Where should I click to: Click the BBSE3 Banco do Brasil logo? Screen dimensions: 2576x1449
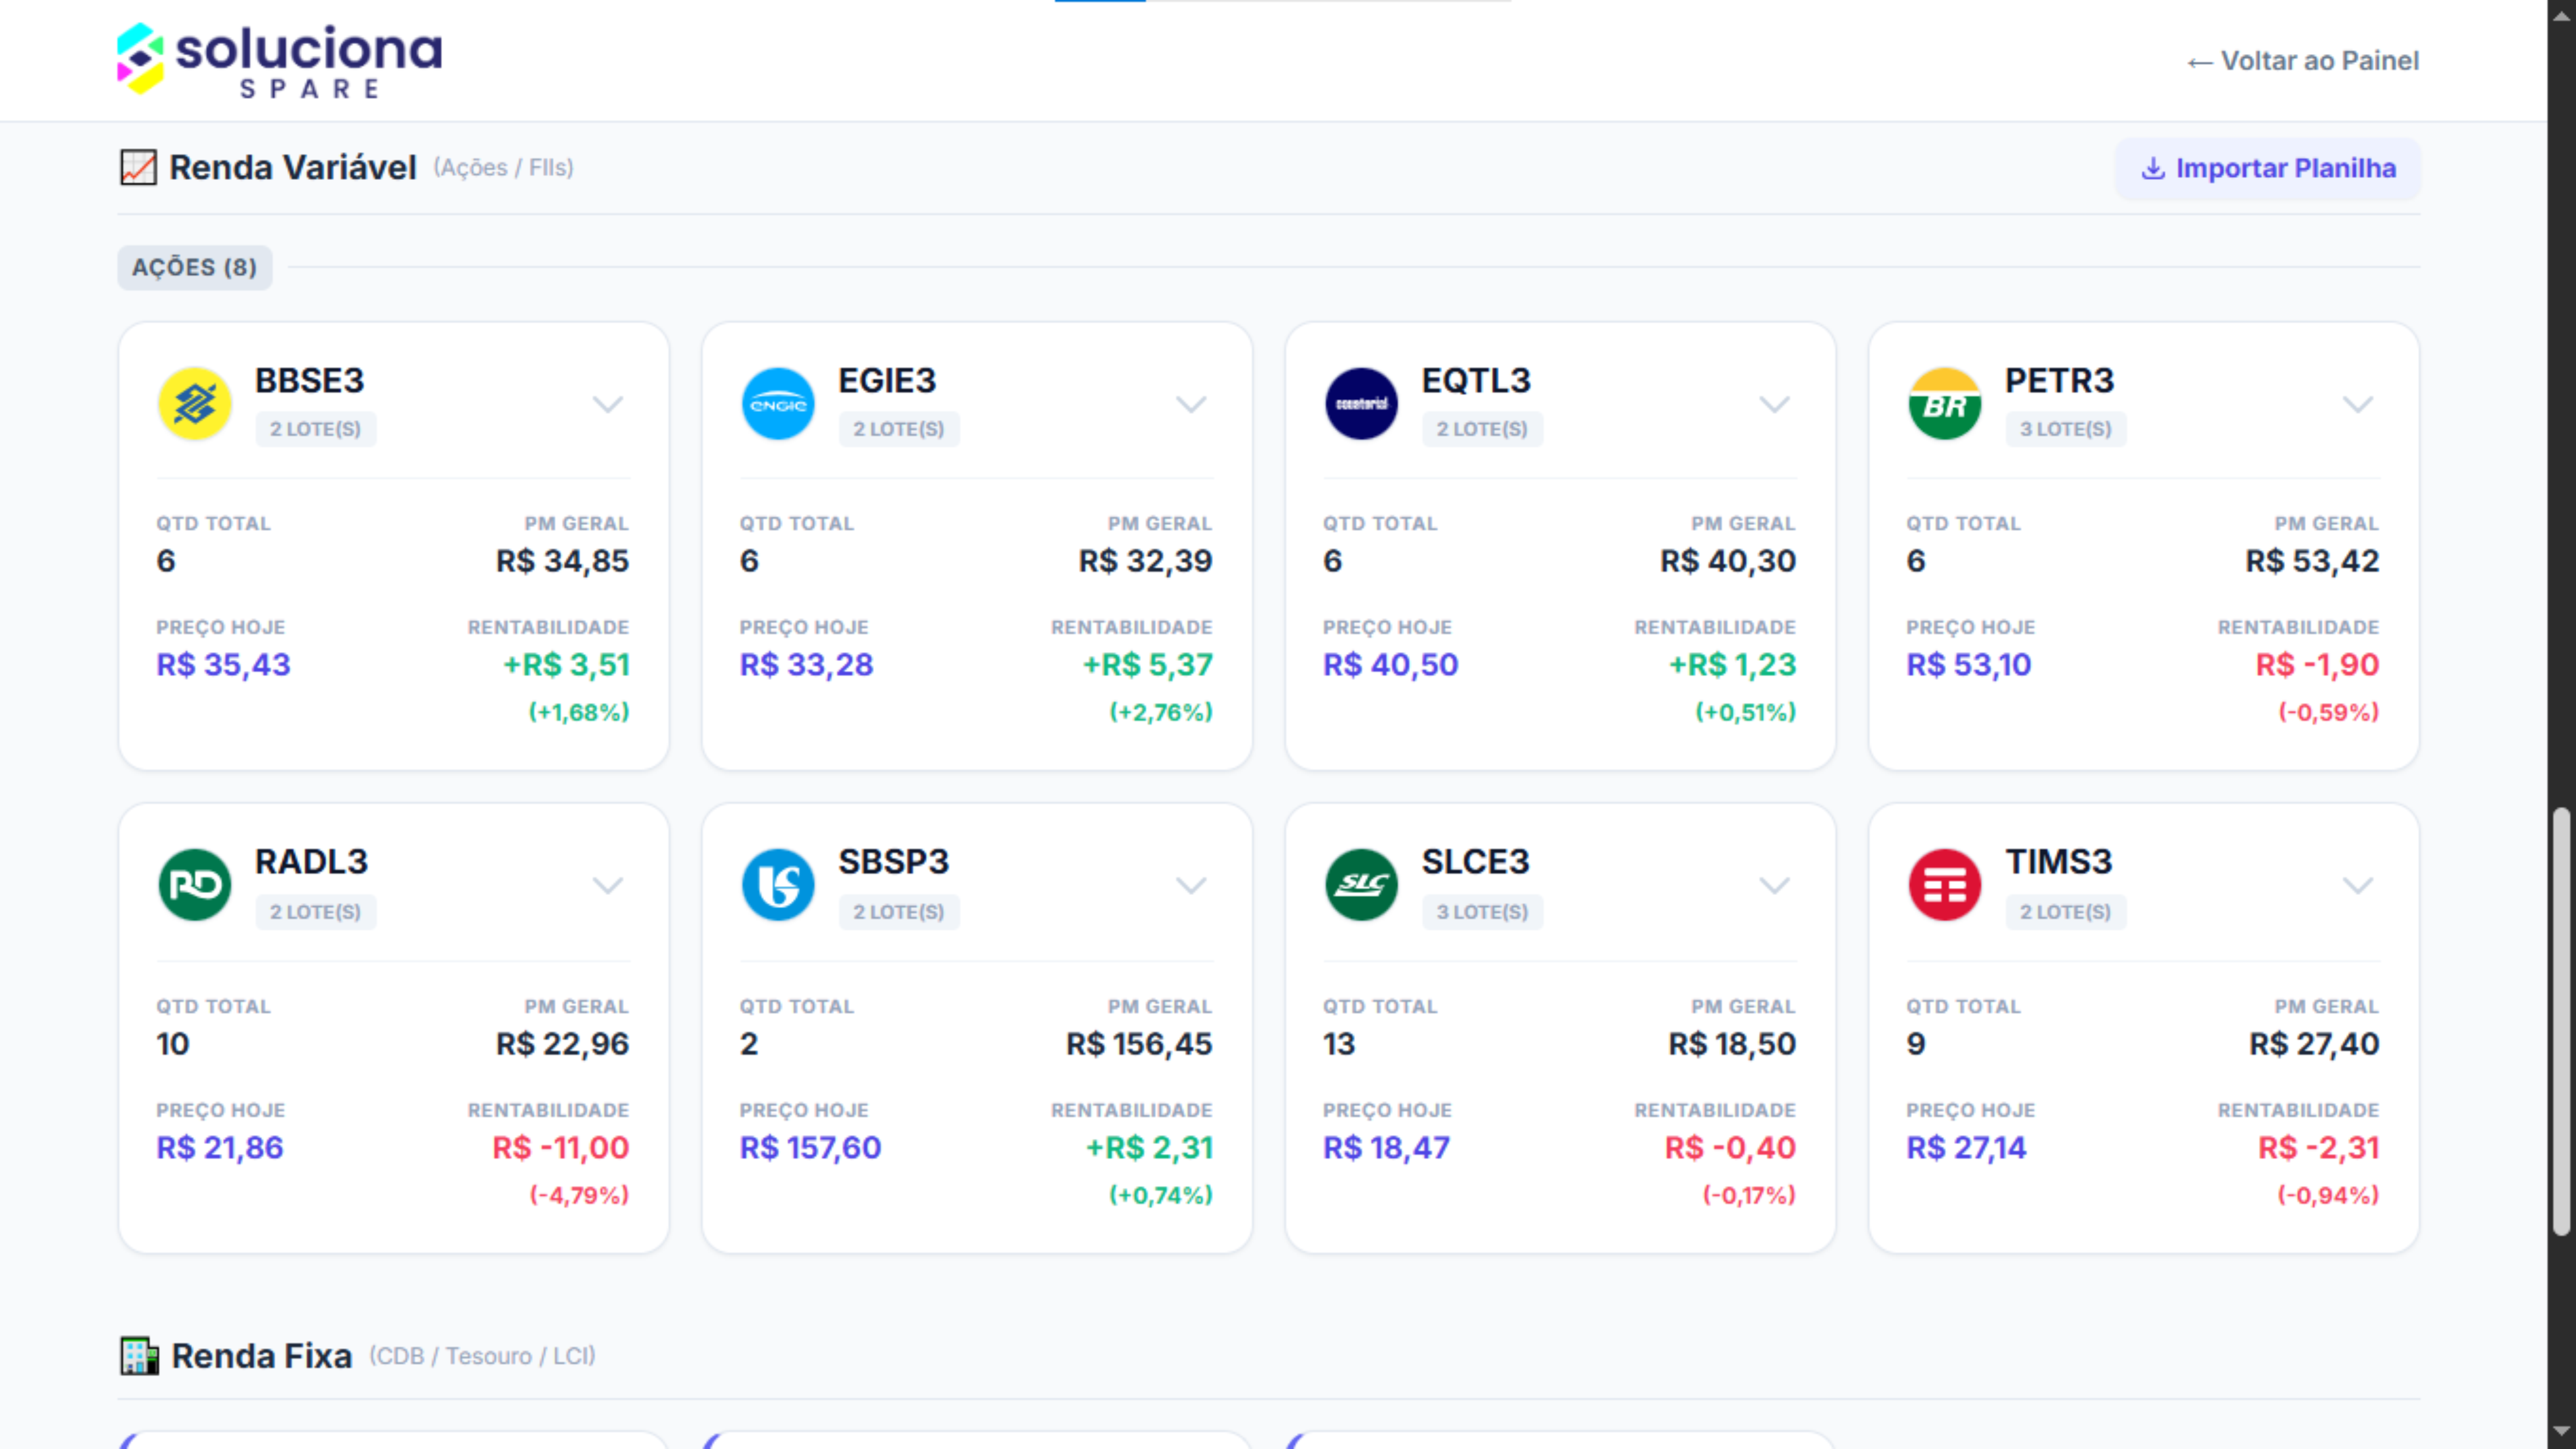pyautogui.click(x=194, y=404)
